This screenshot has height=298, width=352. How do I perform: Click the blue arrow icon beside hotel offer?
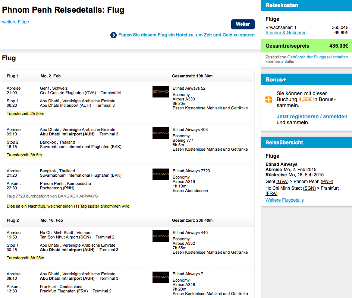tap(113, 35)
